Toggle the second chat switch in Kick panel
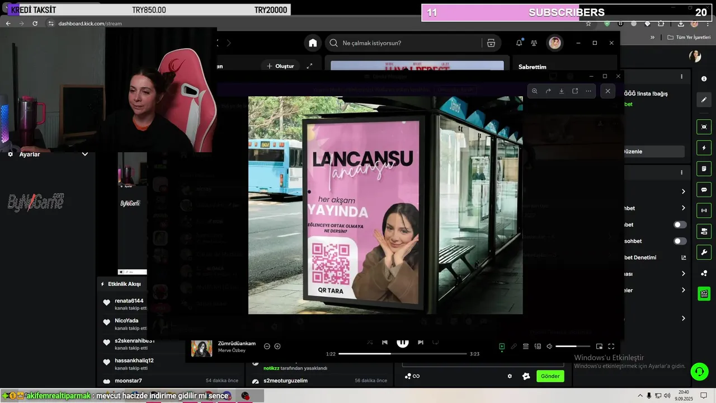The height and width of the screenshot is (403, 716). 680,241
